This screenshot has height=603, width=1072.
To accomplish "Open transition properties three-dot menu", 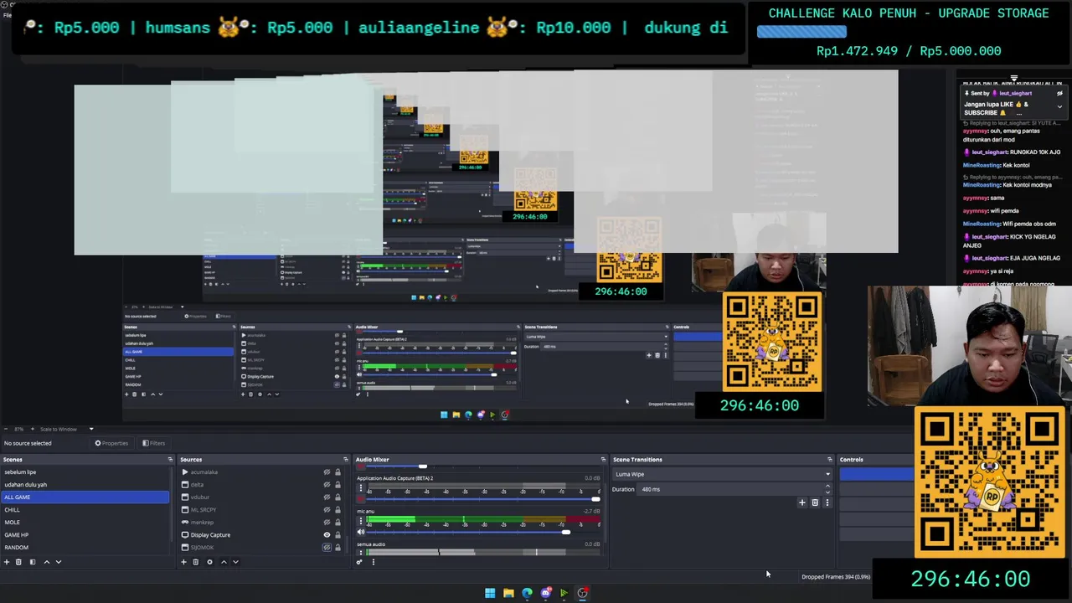I will (827, 502).
